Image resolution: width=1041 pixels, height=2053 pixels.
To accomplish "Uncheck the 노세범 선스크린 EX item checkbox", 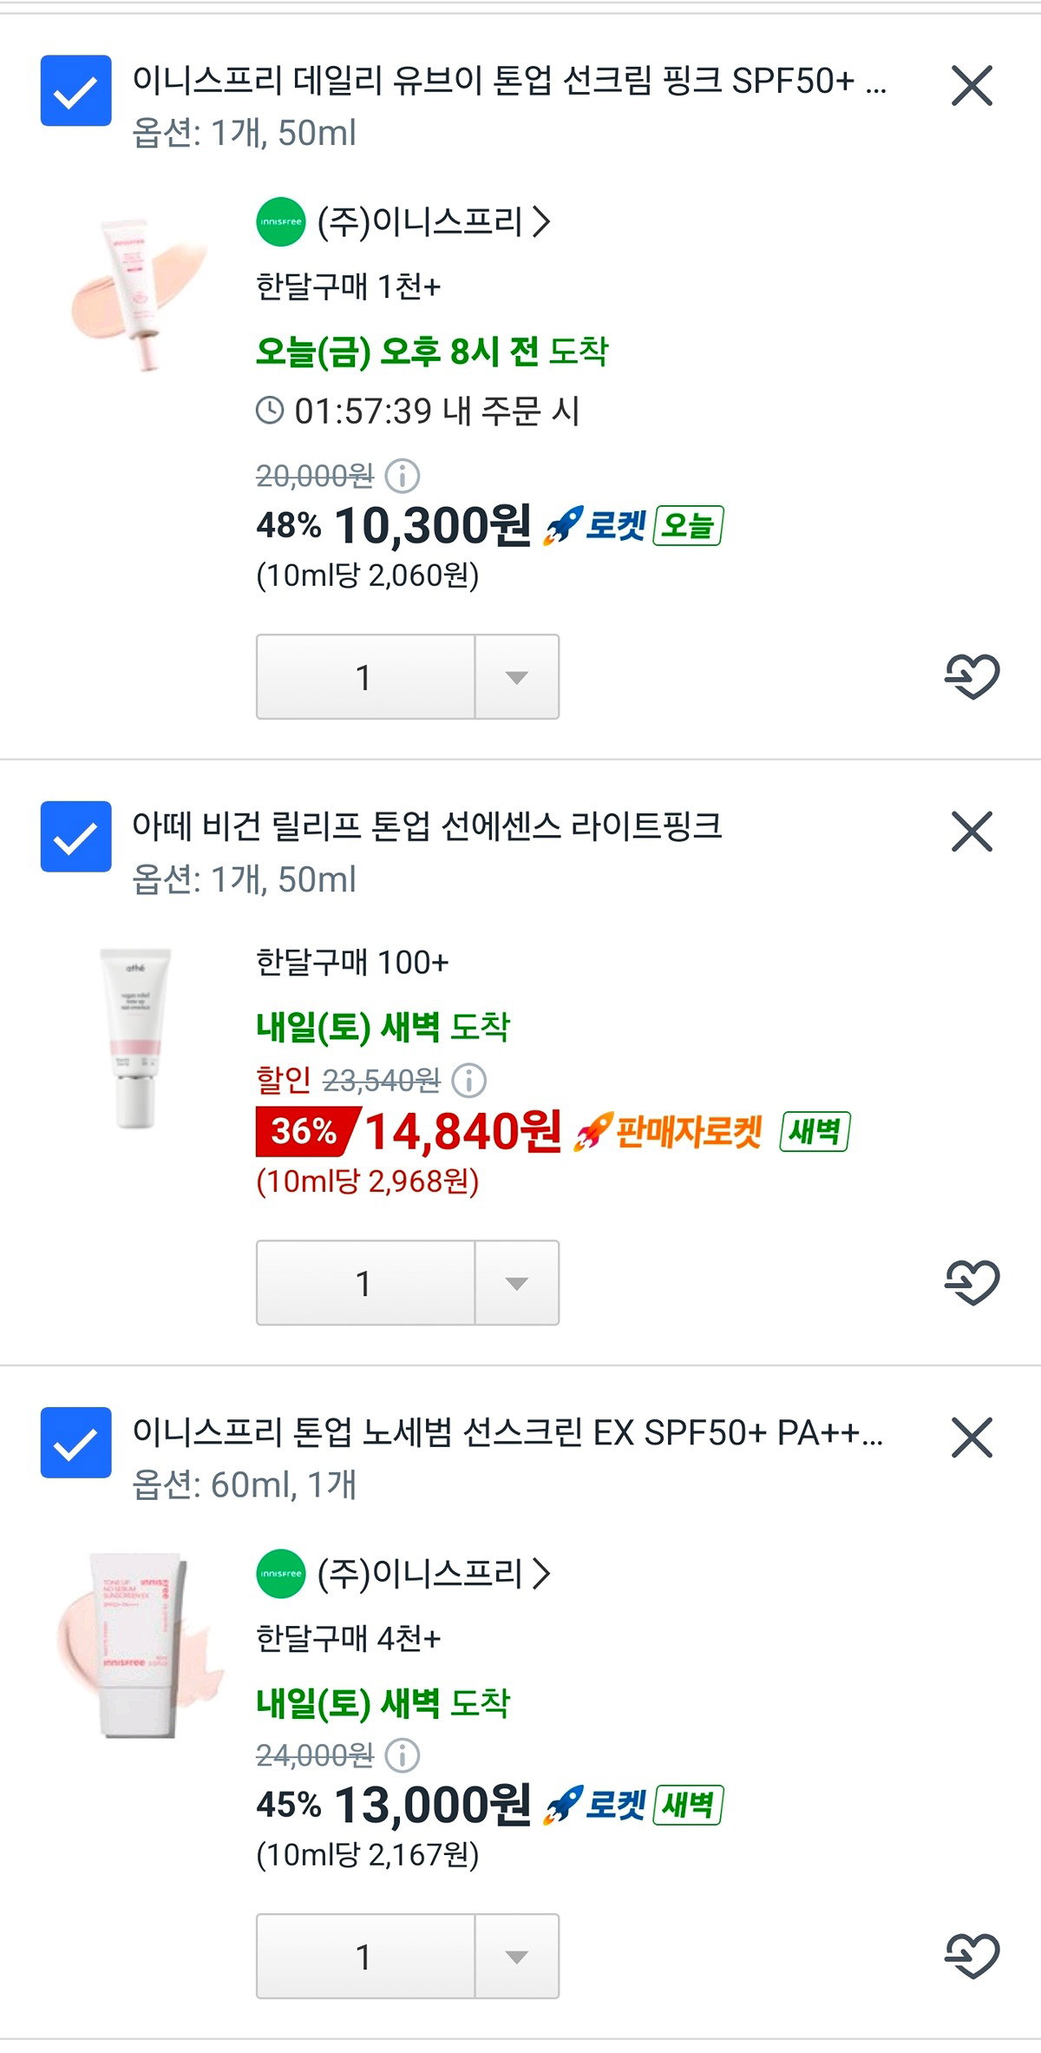I will pos(76,1442).
